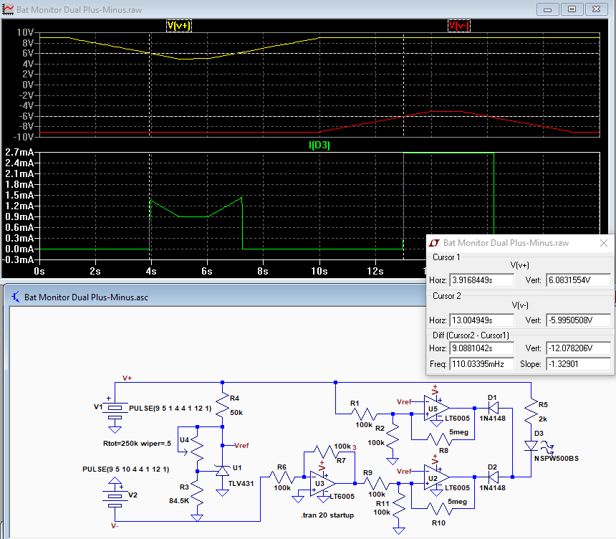
Task: Maximize the waveform viewer window
Action: point(572,9)
